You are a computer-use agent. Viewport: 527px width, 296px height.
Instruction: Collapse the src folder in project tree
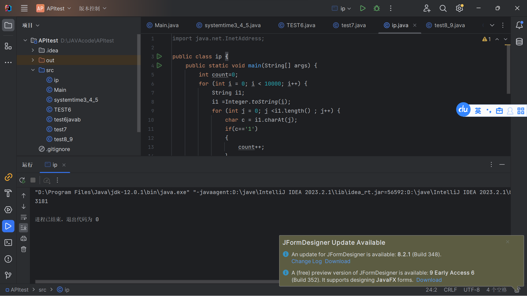coord(33,70)
